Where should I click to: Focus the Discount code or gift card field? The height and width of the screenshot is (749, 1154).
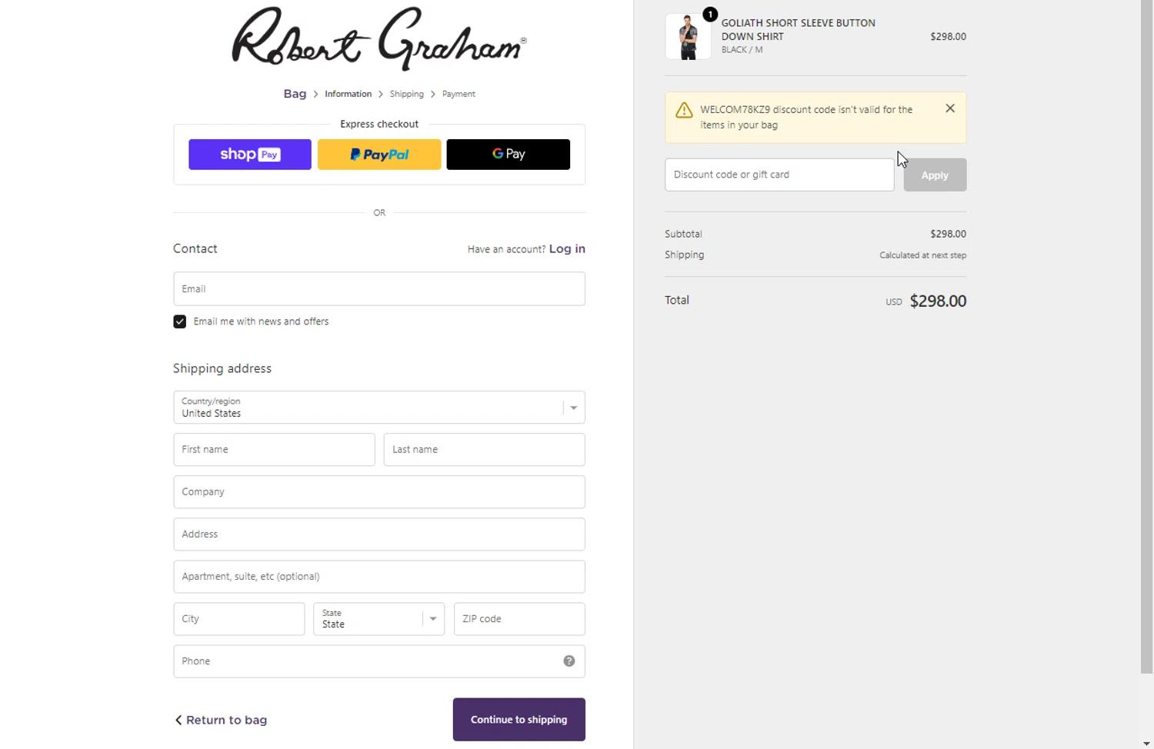pos(779,175)
